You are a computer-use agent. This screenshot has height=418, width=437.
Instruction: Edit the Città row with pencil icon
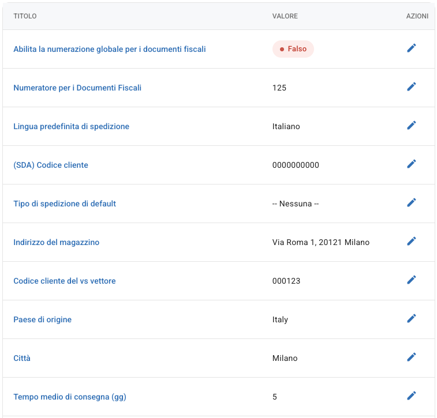(x=412, y=357)
